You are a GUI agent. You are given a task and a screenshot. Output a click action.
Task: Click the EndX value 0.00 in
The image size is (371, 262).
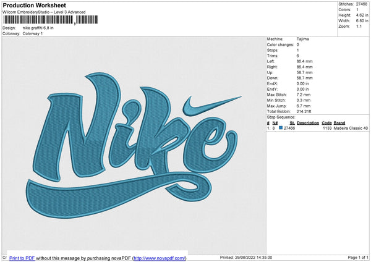click(302, 83)
